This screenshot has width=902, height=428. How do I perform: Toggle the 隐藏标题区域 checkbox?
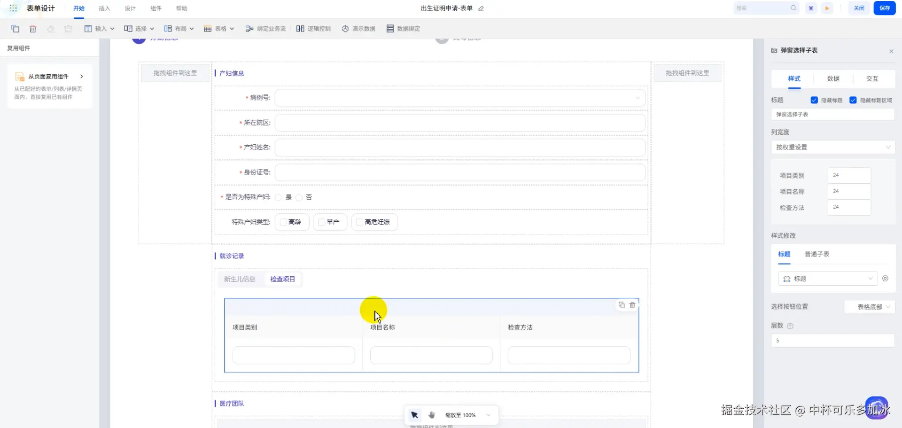(853, 100)
